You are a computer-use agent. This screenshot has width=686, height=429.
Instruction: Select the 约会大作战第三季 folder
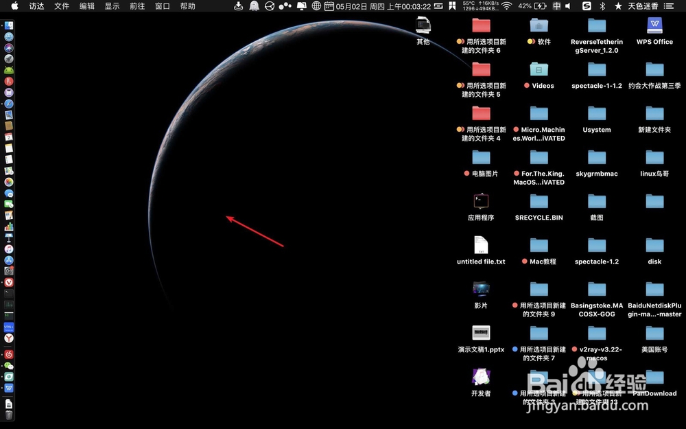pyautogui.click(x=654, y=76)
